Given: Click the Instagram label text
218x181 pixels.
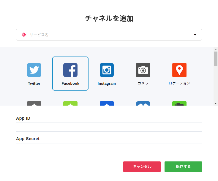Looking at the screenshot, I should coord(107,83).
